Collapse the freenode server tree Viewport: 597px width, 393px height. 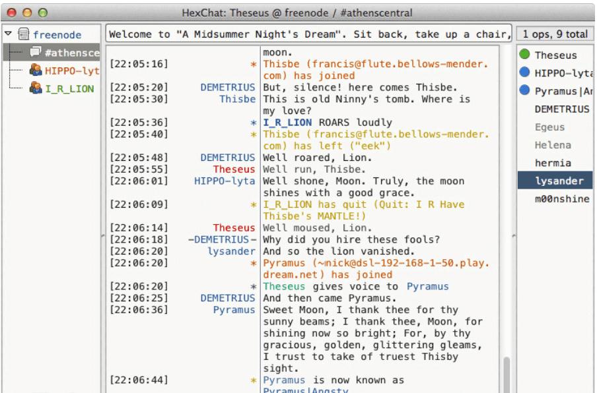pyautogui.click(x=9, y=34)
